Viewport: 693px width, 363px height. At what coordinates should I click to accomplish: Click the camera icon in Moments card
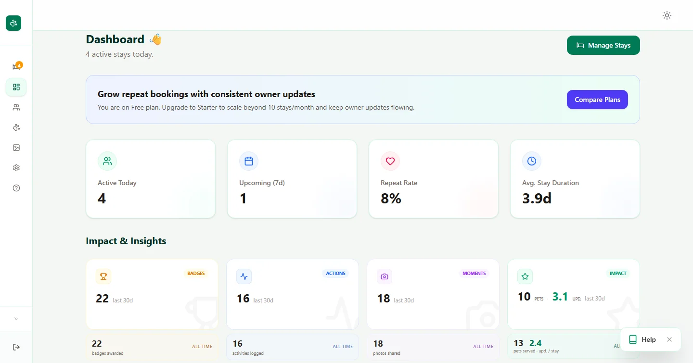click(385, 276)
